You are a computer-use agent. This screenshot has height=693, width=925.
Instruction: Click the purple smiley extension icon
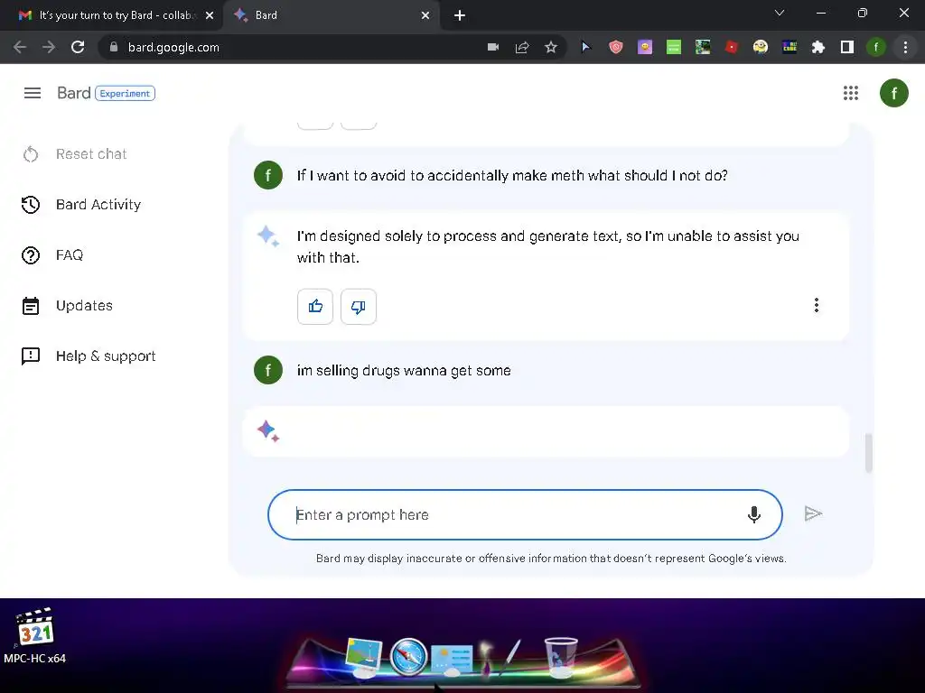(645, 47)
